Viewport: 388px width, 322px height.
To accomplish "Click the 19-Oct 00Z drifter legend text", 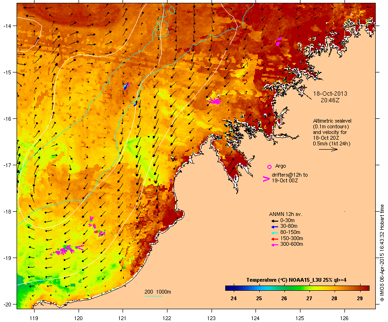I will (x=285, y=180).
